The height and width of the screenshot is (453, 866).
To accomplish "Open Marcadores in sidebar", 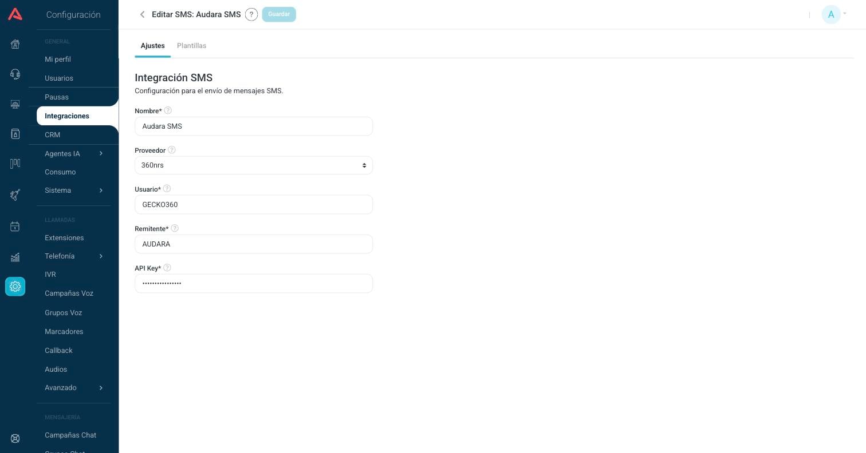I will 64,332.
